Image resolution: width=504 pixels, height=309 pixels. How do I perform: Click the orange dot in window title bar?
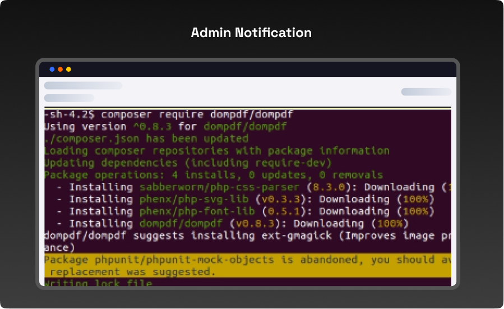pyautogui.click(x=61, y=70)
